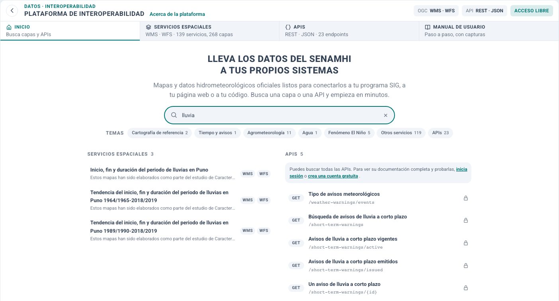Clear the search field with the X icon

point(385,115)
